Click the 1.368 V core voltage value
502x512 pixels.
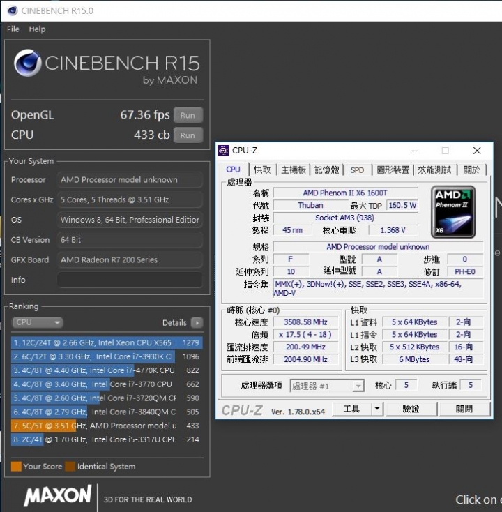point(393,230)
